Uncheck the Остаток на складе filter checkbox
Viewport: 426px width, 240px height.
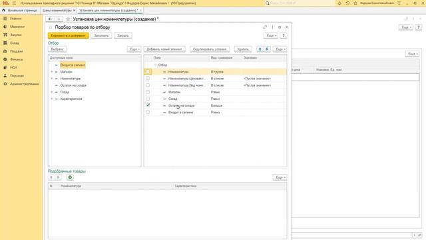pyautogui.click(x=148, y=105)
